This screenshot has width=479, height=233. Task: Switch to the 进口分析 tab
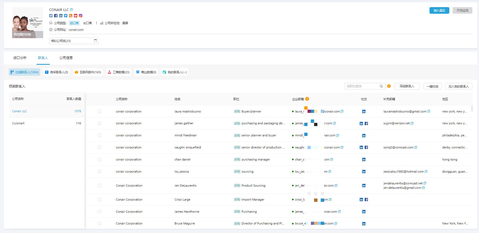coord(20,58)
